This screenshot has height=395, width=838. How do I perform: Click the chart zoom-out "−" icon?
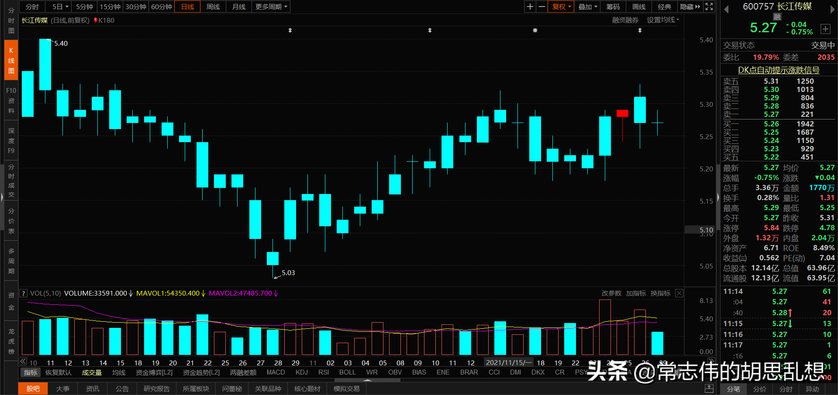tap(541, 7)
